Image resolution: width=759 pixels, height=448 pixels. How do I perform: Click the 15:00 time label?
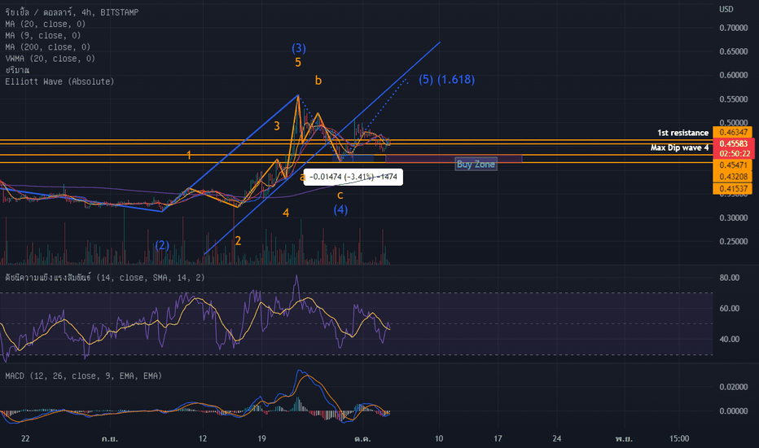click(679, 439)
